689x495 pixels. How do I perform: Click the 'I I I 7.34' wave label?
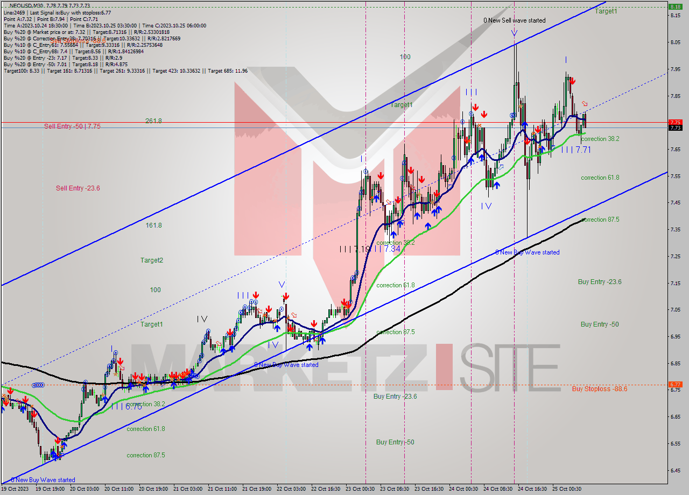[388, 249]
